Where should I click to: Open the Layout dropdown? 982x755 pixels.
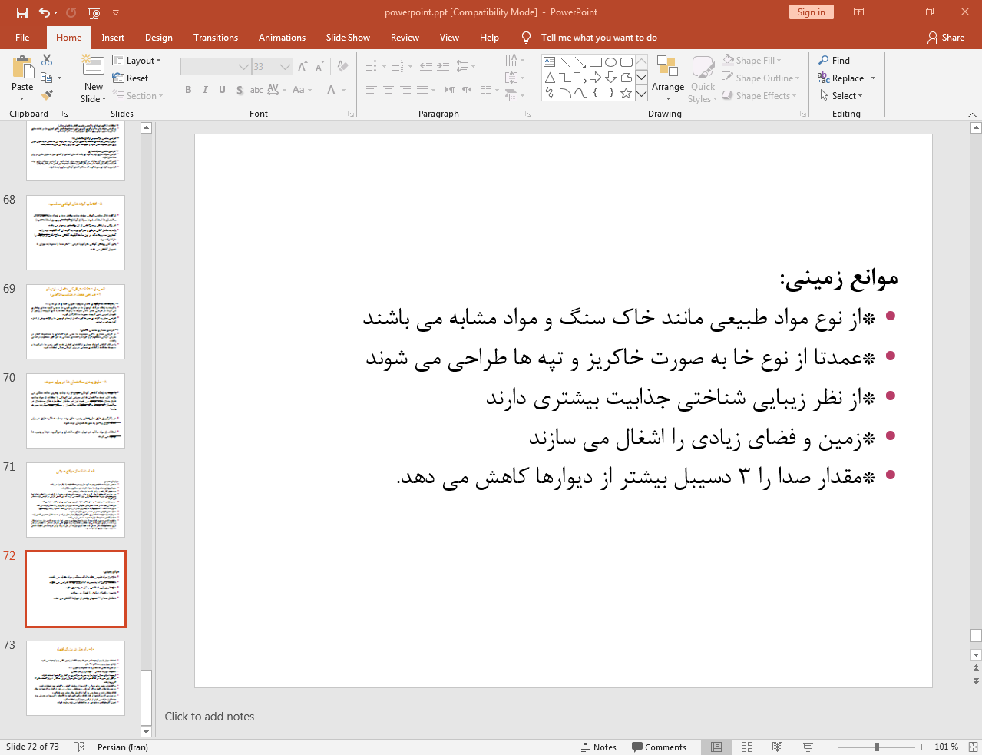click(x=137, y=60)
